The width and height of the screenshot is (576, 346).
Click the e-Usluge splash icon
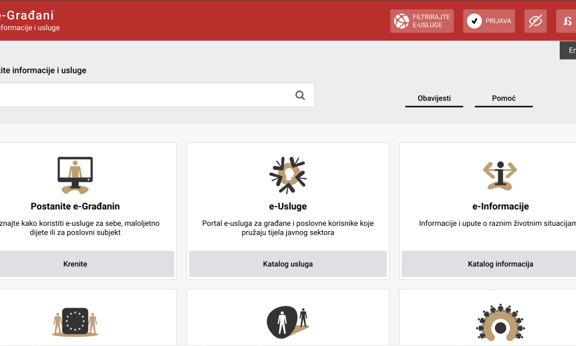[287, 173]
